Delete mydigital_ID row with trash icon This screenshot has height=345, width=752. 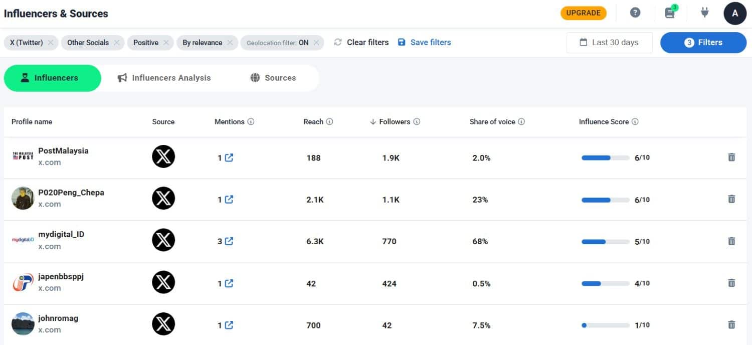coord(731,241)
